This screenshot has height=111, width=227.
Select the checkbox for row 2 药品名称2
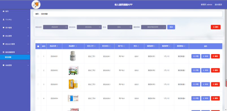(38, 70)
